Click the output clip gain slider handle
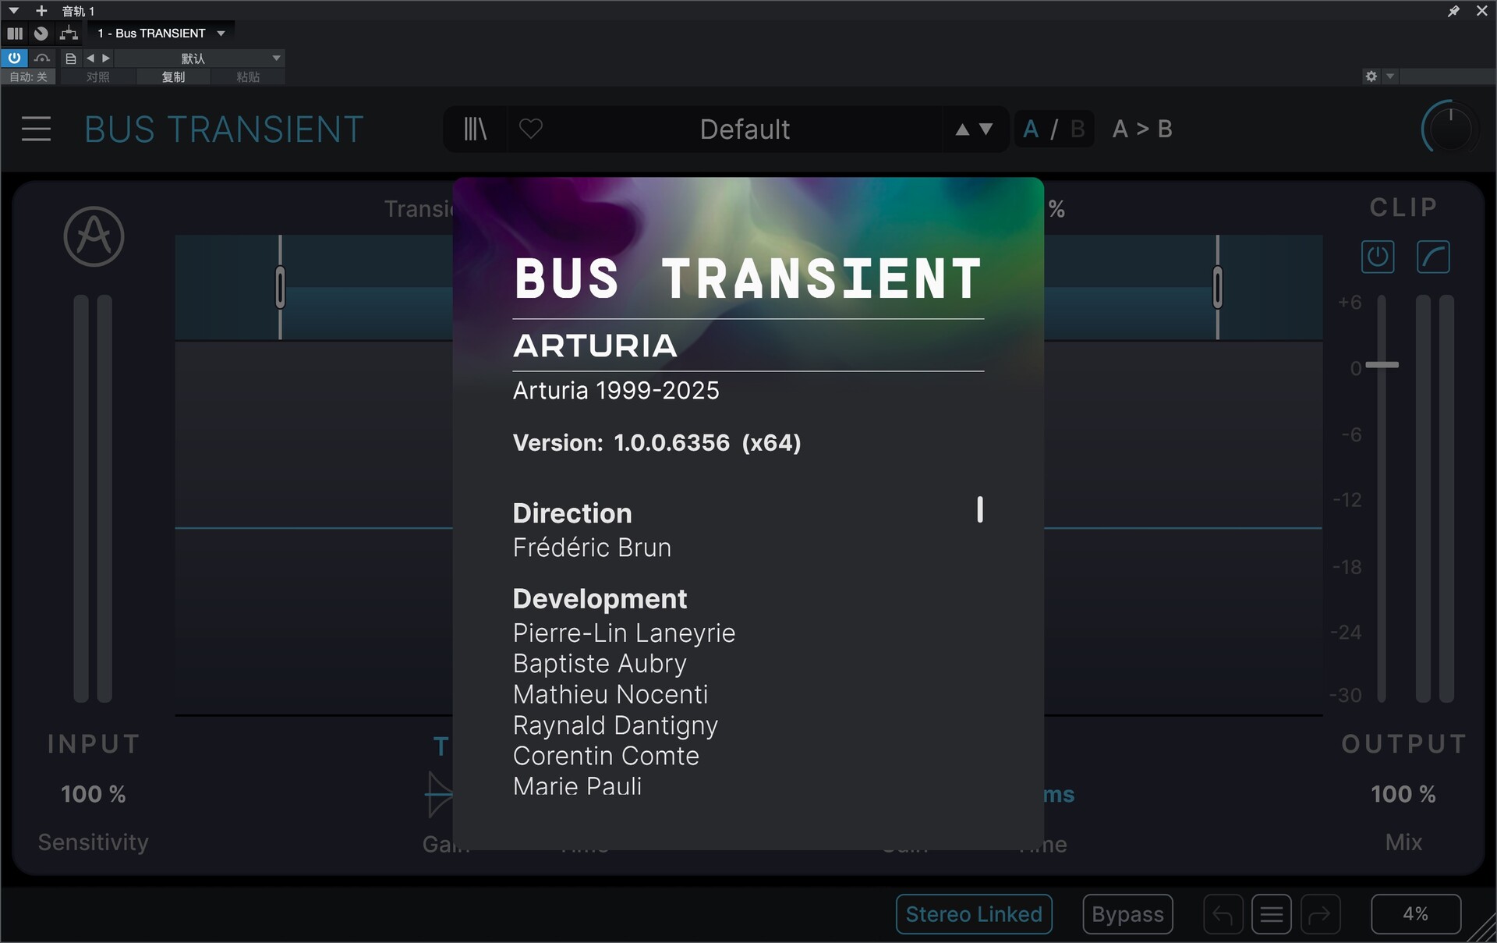 tap(1382, 365)
